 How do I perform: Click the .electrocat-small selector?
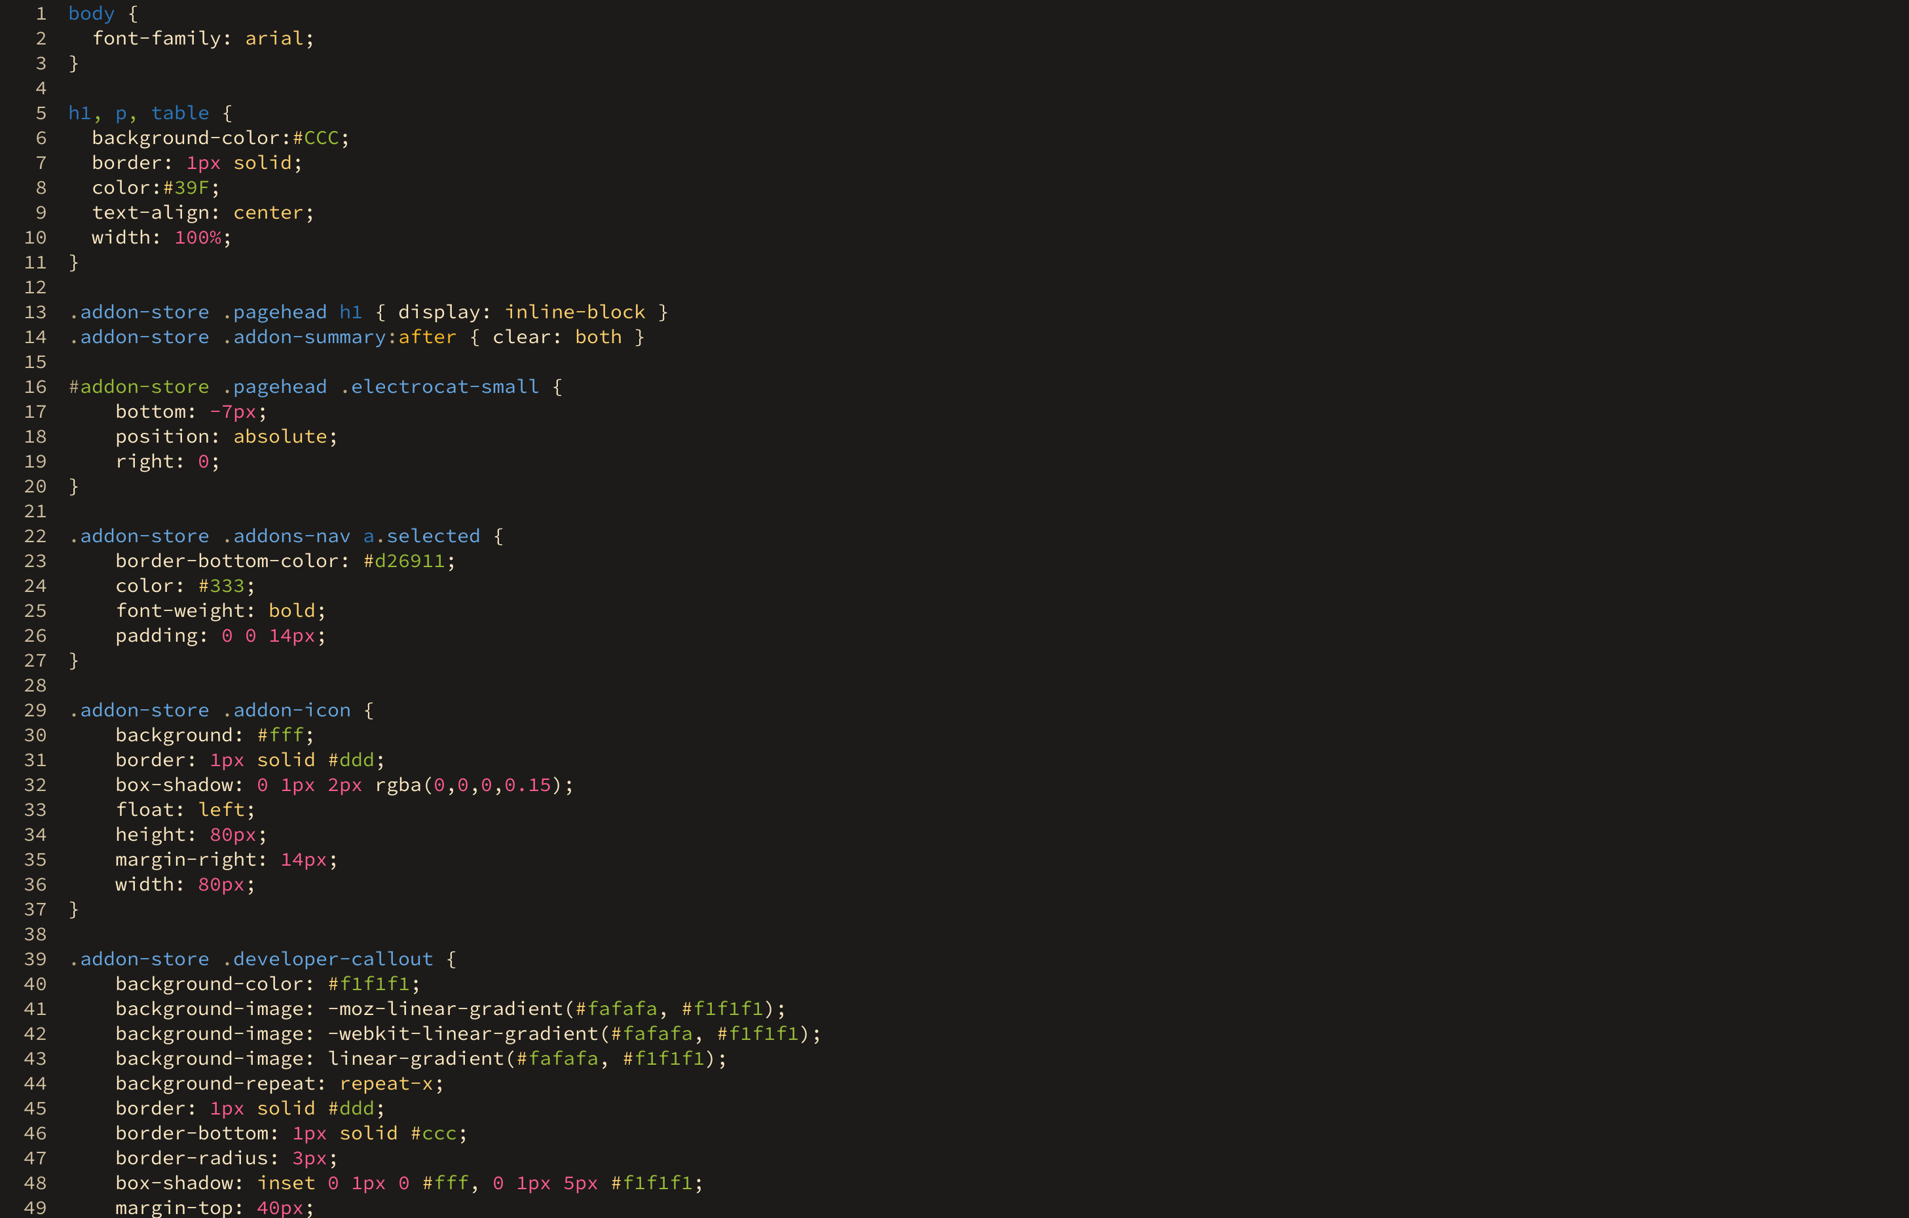click(x=439, y=387)
